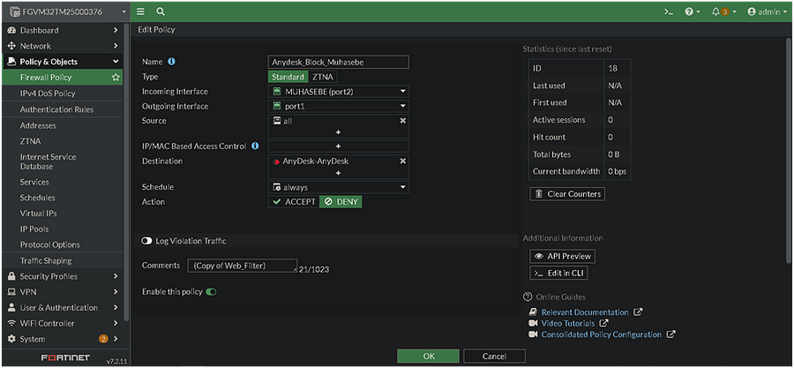The height and width of the screenshot is (368, 794).
Task: Click the Clear Counters button
Action: 567,194
